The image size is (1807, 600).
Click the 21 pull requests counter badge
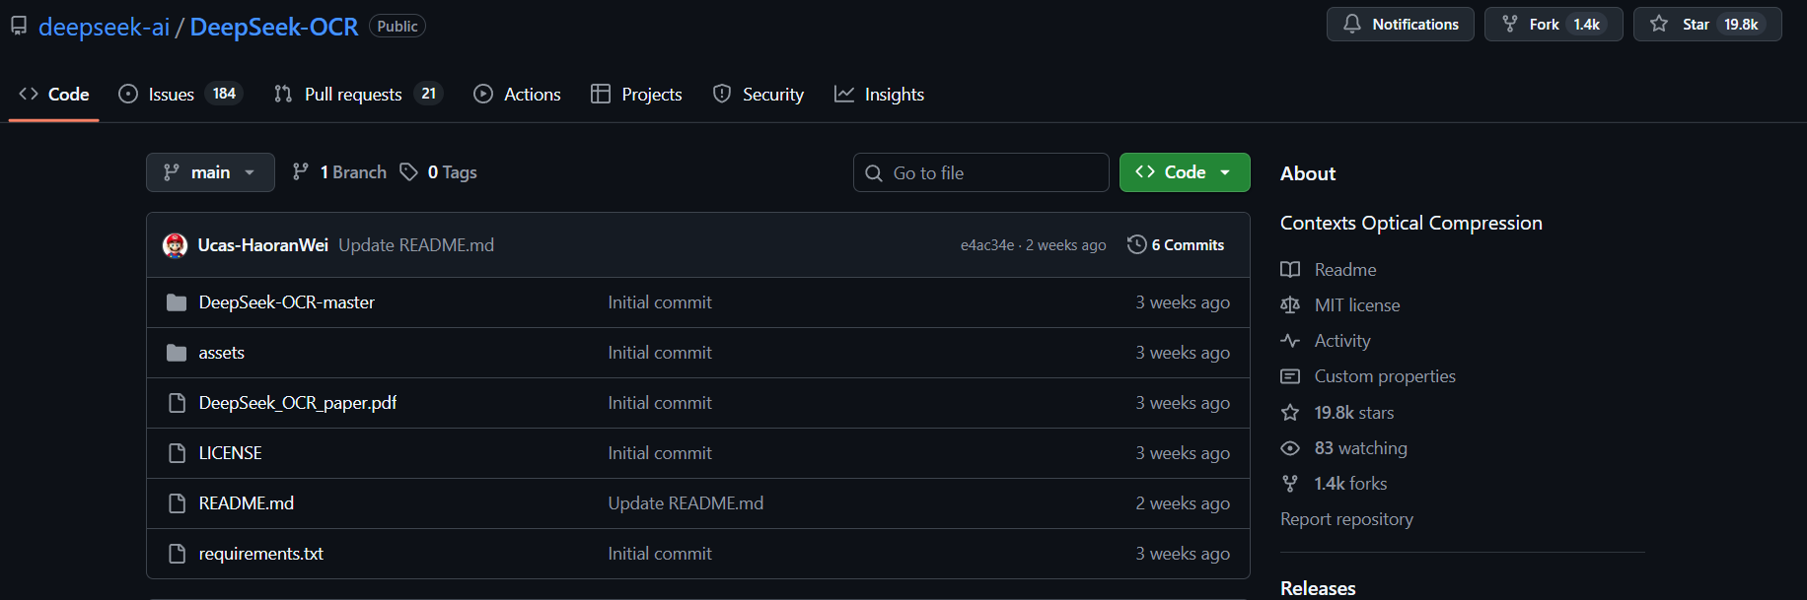(x=428, y=94)
